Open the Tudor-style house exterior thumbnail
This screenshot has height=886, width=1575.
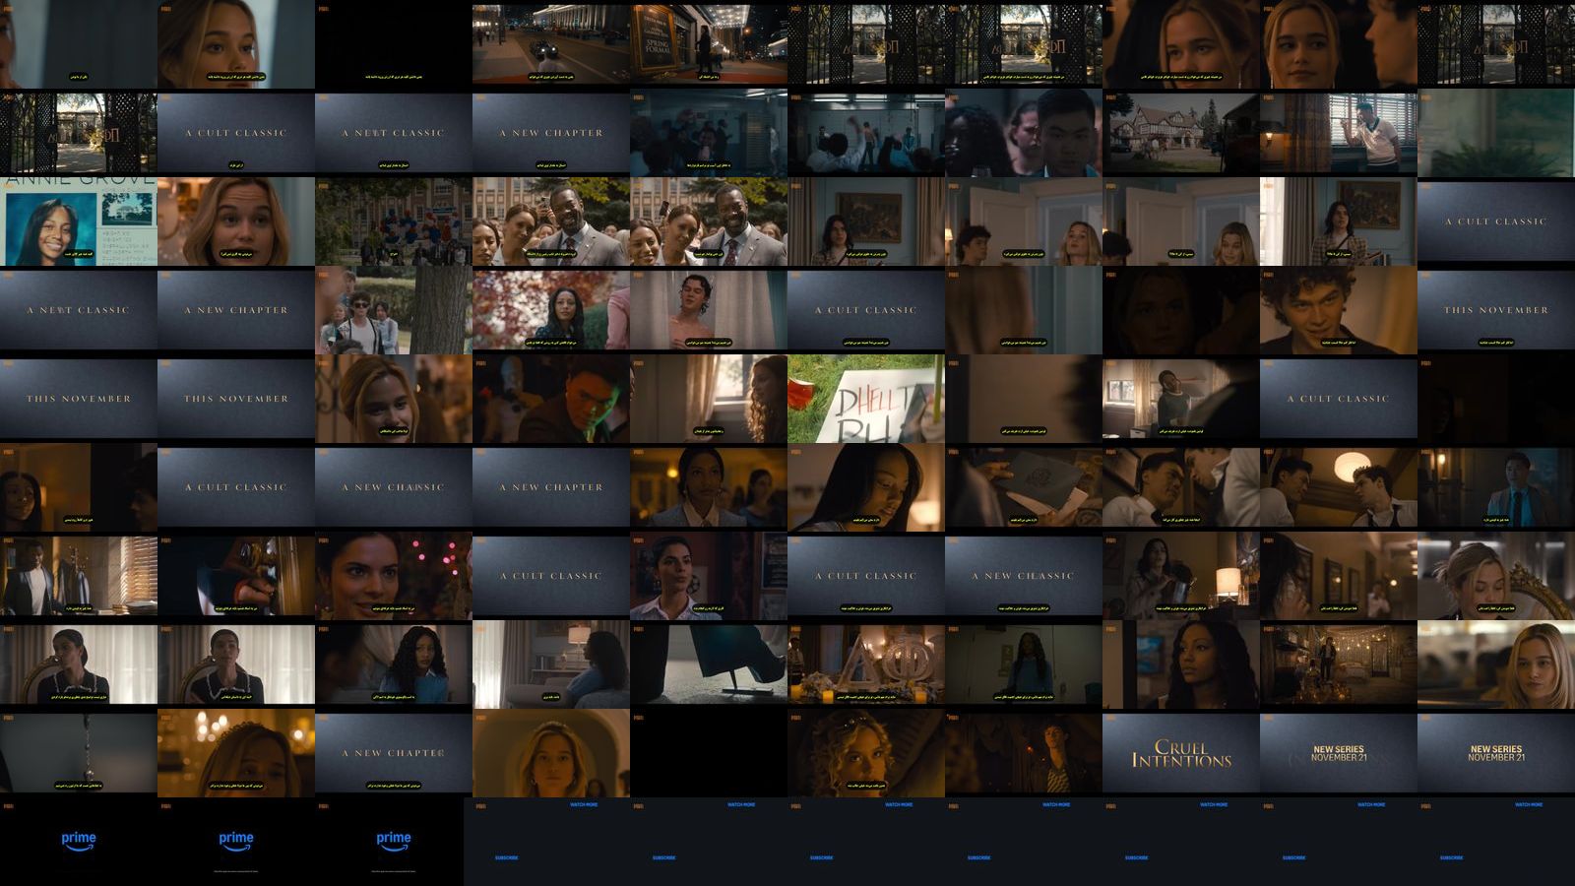tap(1181, 133)
